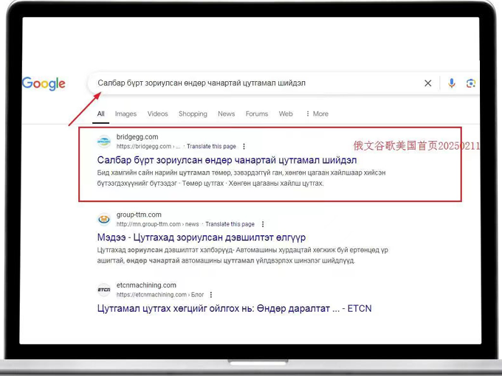Open the Web results tab
This screenshot has width=502, height=376.
coord(286,114)
